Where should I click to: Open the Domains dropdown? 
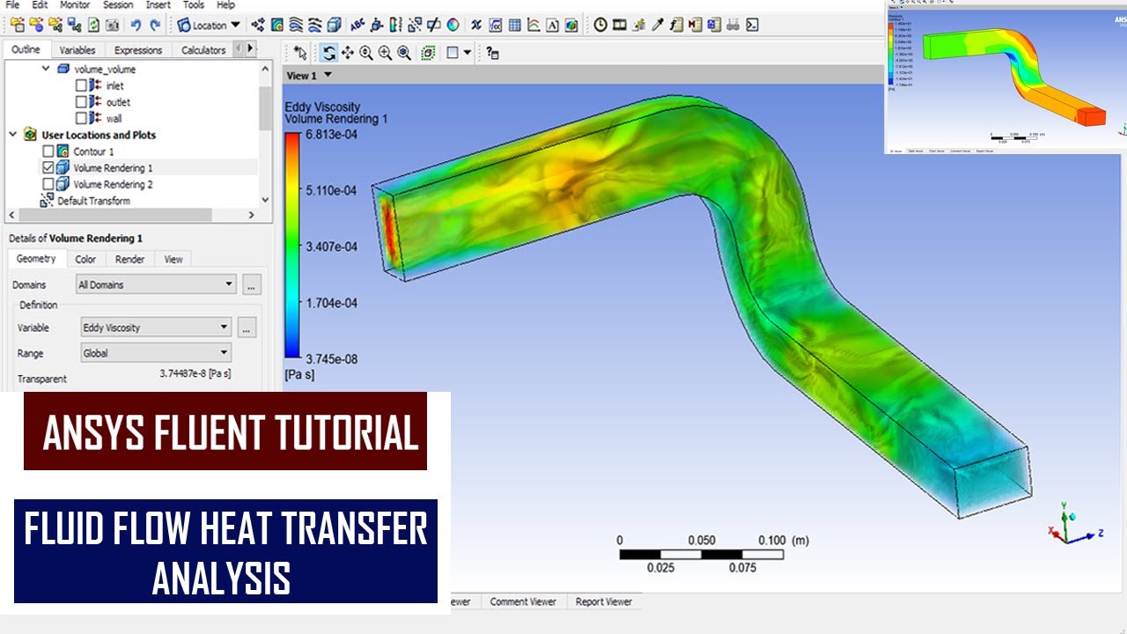pyautogui.click(x=156, y=284)
